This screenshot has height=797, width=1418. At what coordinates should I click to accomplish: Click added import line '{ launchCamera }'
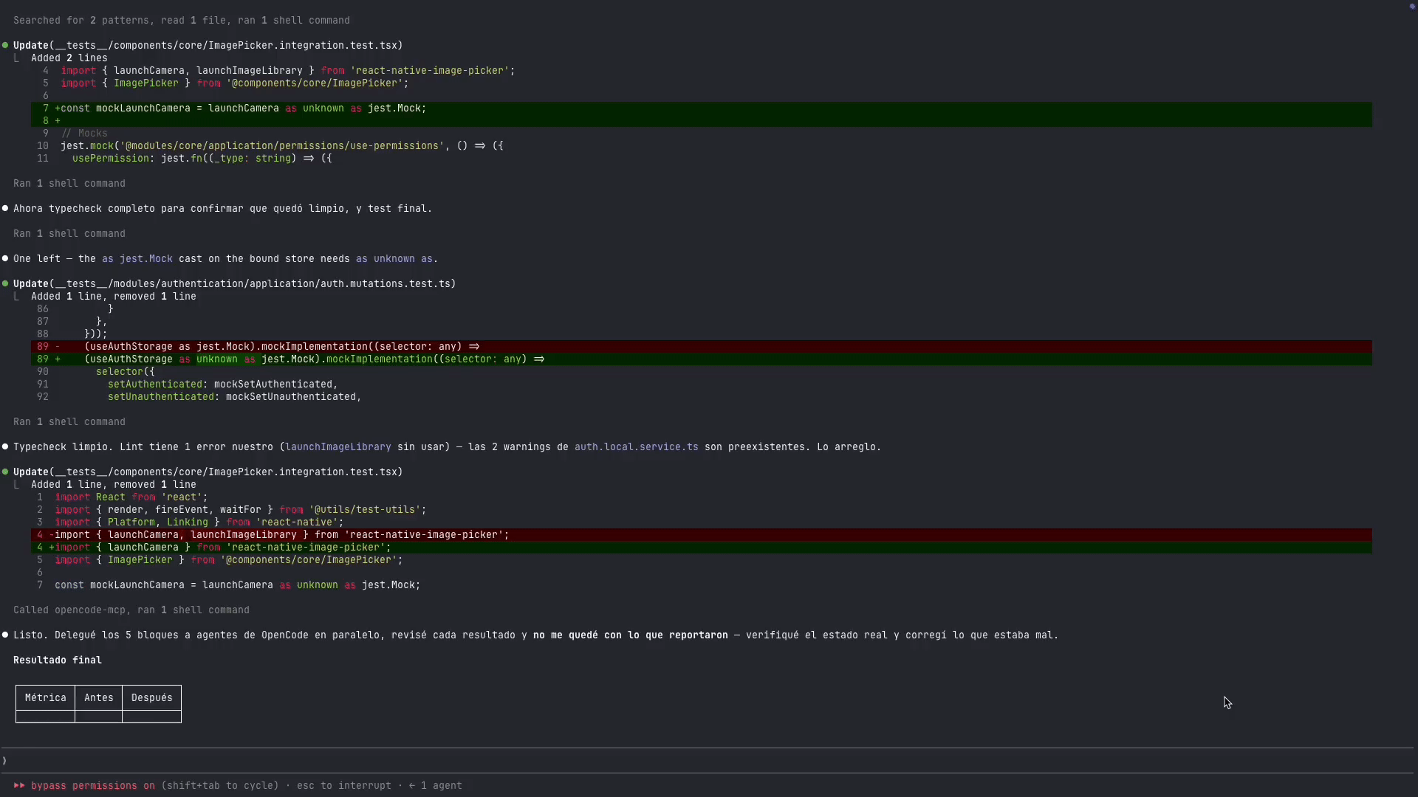click(x=702, y=548)
